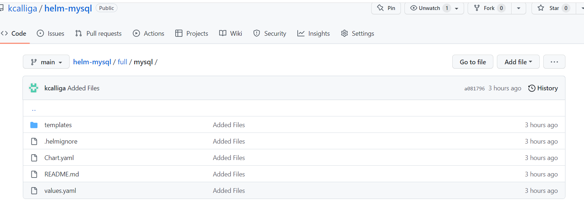Open the Actions tab
Screen dimensions: 584x200
pyautogui.click(x=148, y=33)
